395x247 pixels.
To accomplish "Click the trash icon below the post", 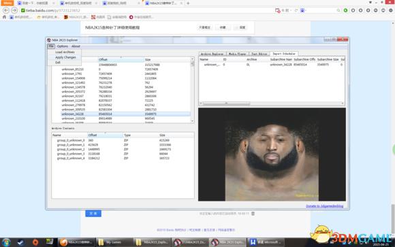I will tap(253, 214).
